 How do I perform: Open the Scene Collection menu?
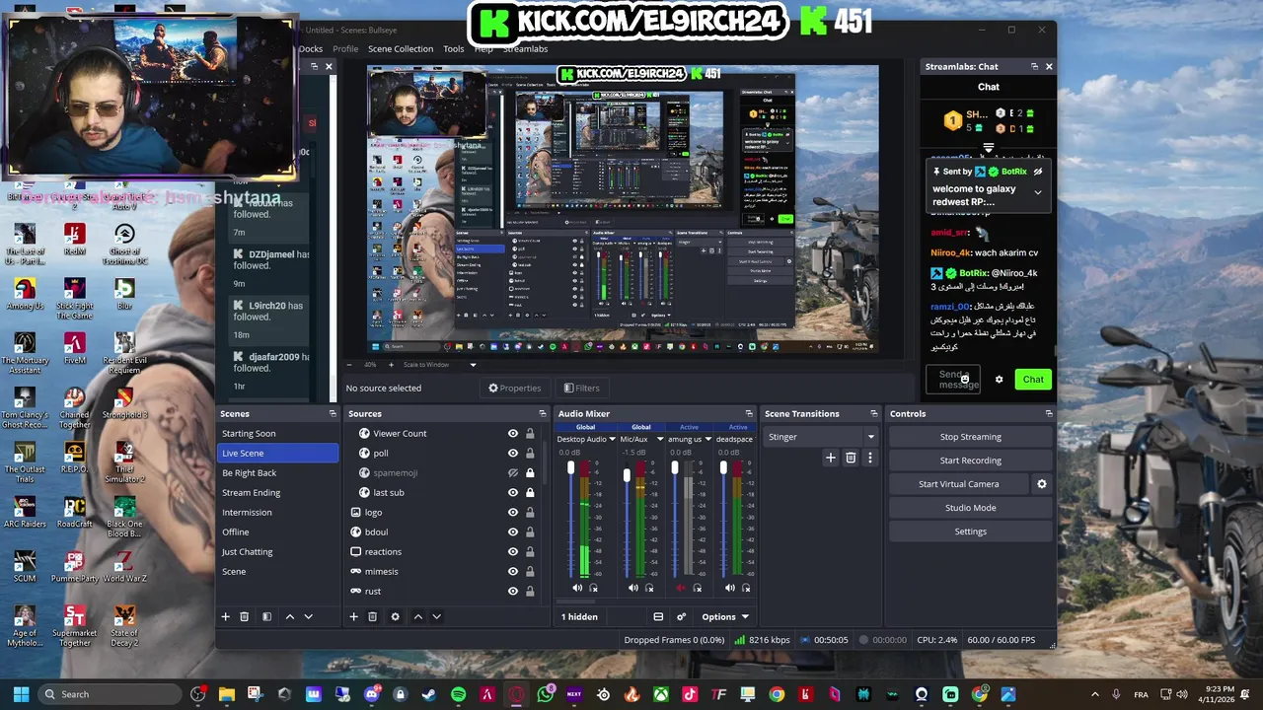click(x=401, y=48)
